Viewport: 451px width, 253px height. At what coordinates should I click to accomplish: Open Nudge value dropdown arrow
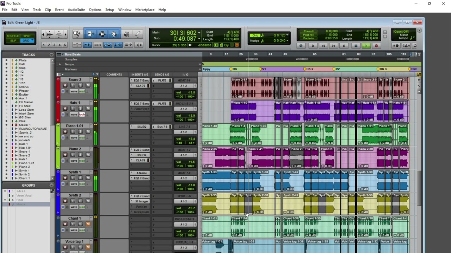pos(287,41)
